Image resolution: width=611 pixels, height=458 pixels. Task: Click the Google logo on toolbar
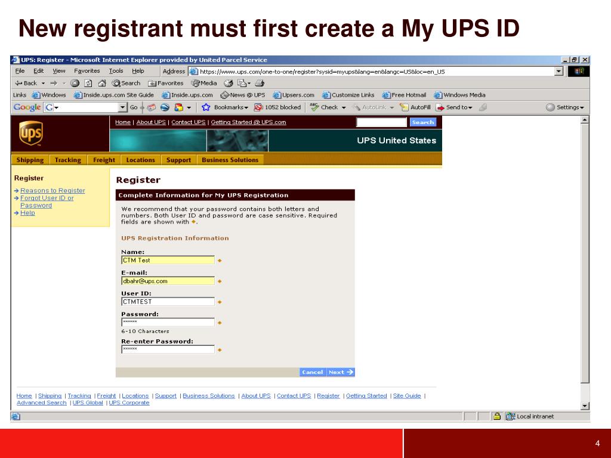tap(27, 107)
